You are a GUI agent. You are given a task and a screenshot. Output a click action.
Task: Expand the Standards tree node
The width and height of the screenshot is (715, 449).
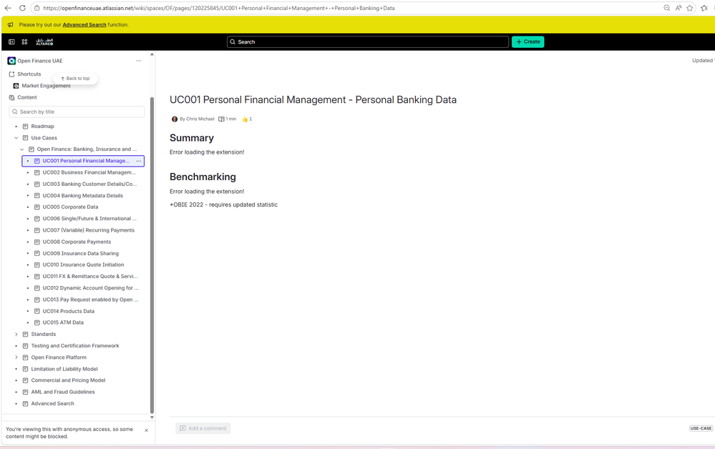16,334
